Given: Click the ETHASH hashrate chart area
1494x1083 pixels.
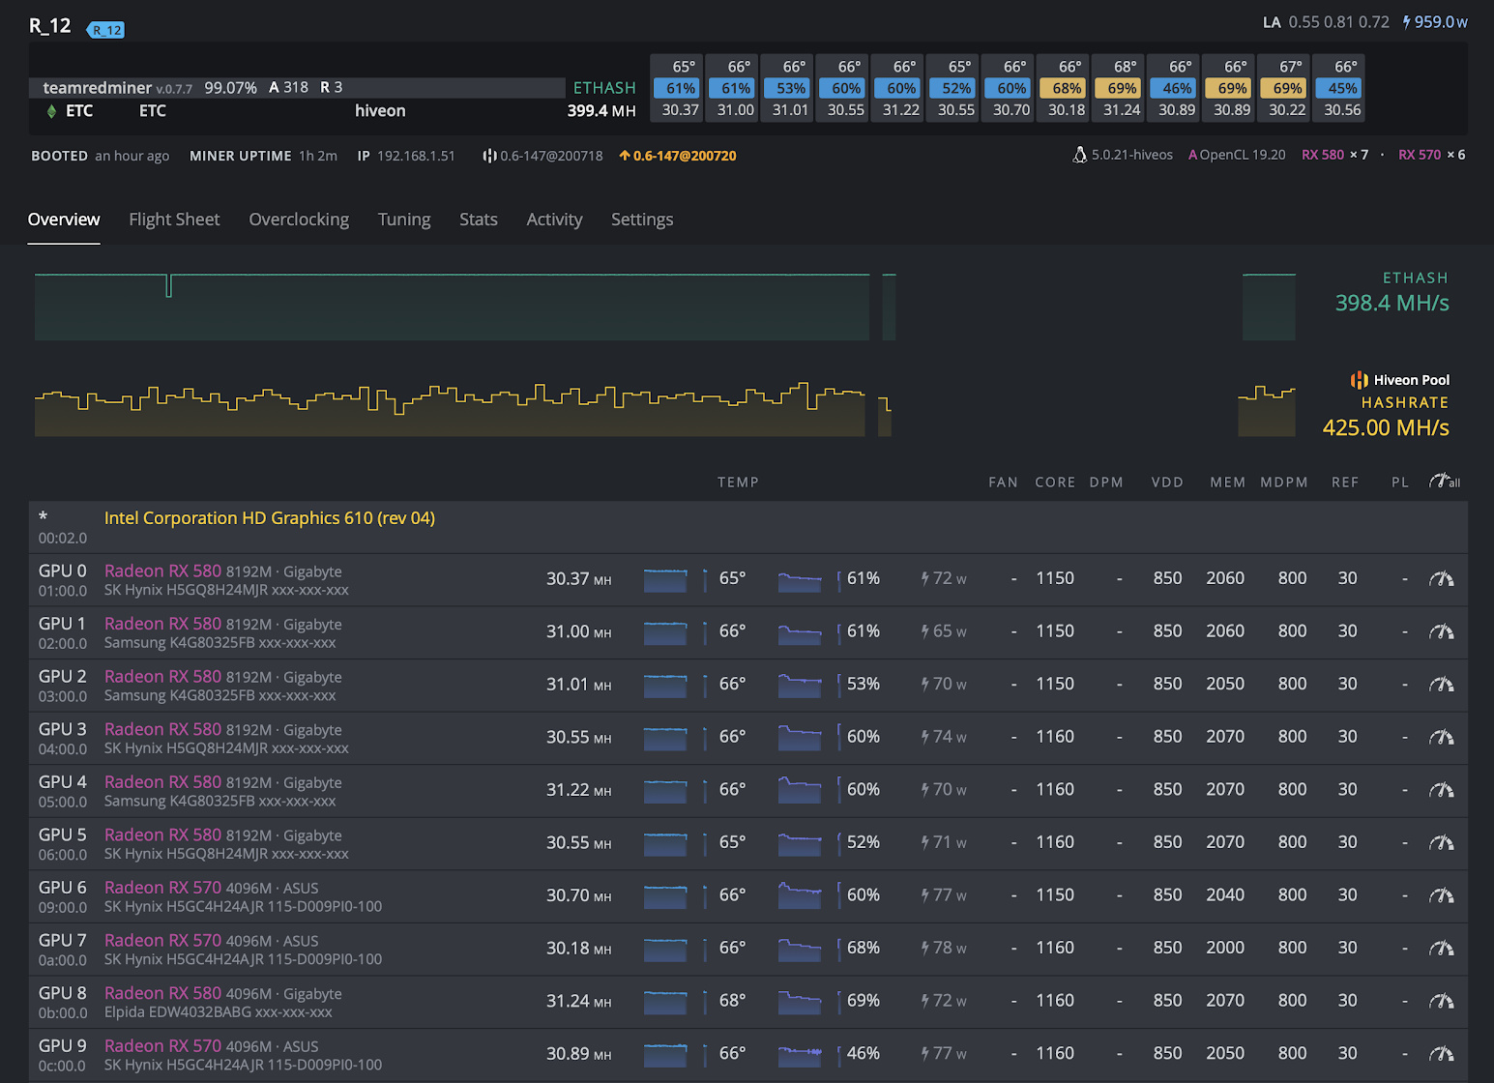Looking at the screenshot, I should (x=452, y=307).
